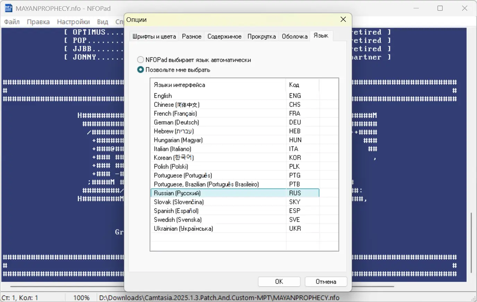The width and height of the screenshot is (477, 302).
Task: Open the Вид menu
Action: click(x=102, y=22)
